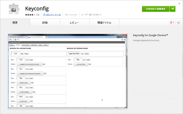183x114 pixels.
Task: Click 'Keyconfig for Google Chrome™' description heading
Action: 151,35
